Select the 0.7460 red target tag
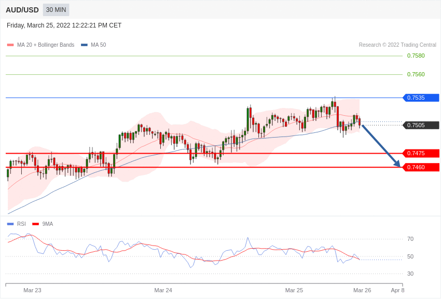 tap(421, 167)
